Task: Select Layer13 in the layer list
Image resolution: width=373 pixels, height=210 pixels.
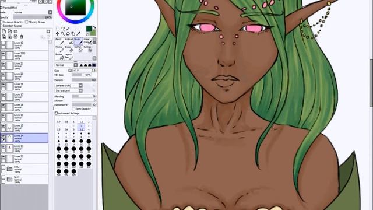Action: (x=24, y=148)
